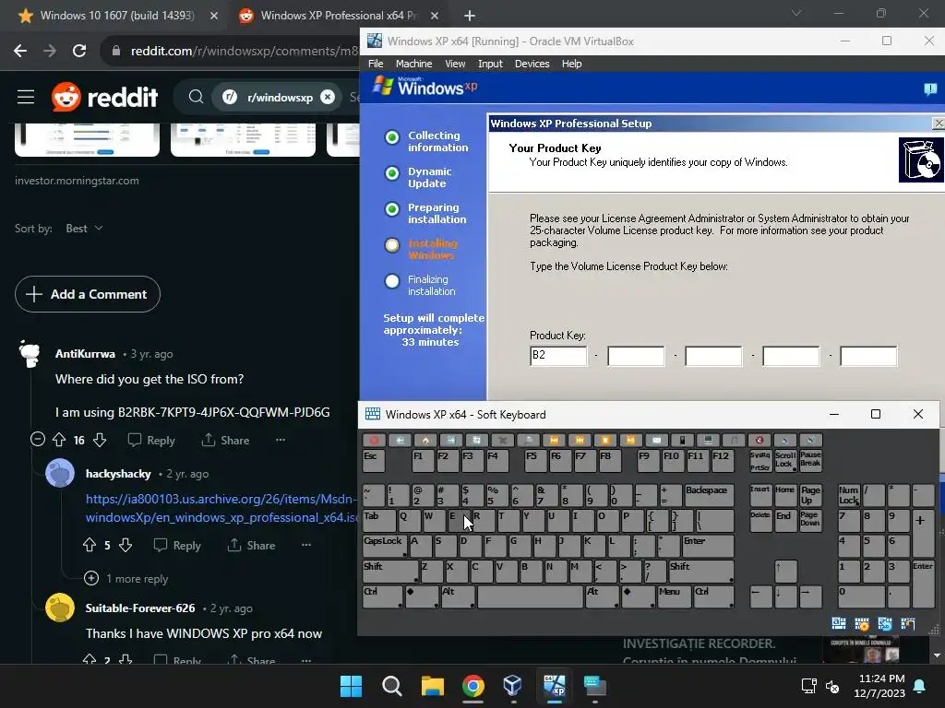This screenshot has width=945, height=708.
Task: Click the last Product Key field
Action: (868, 356)
